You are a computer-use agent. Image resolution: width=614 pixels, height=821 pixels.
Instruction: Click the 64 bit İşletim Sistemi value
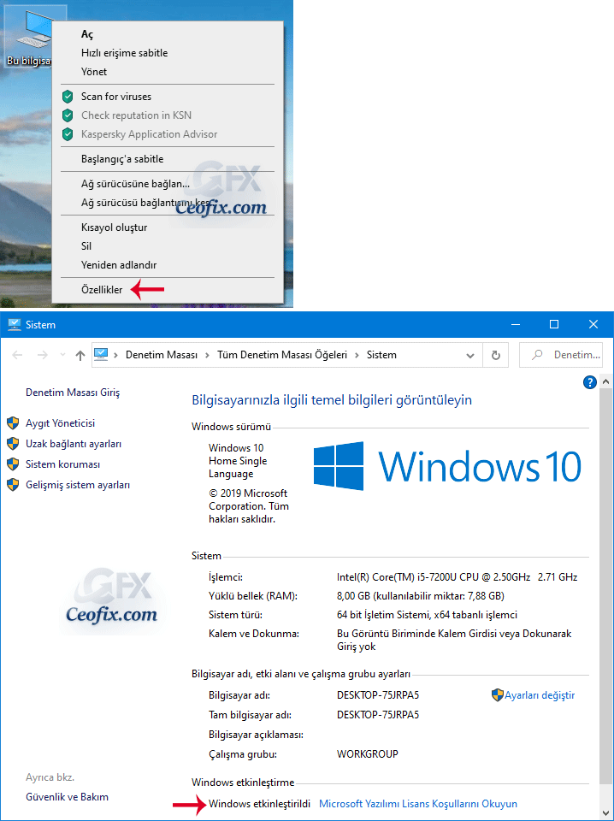coord(427,615)
